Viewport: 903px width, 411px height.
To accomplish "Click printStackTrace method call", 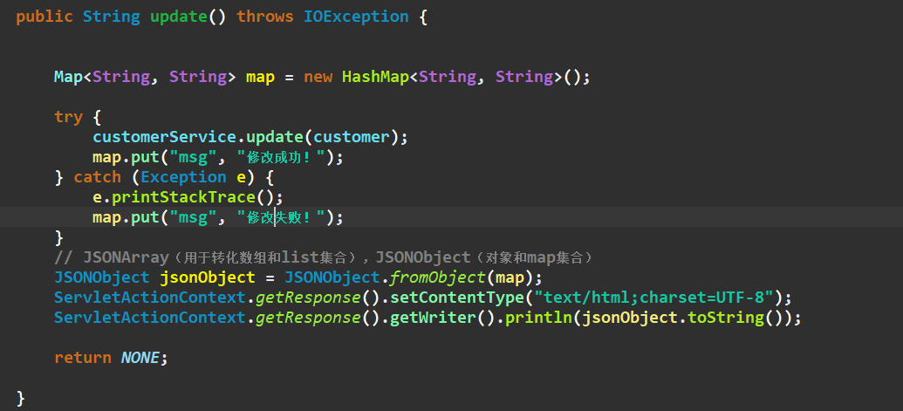I will click(184, 197).
